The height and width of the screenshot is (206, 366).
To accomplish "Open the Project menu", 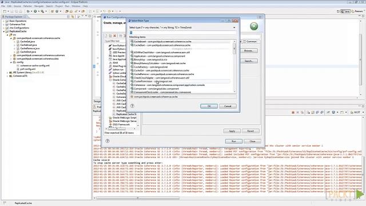I will (59, 6).
